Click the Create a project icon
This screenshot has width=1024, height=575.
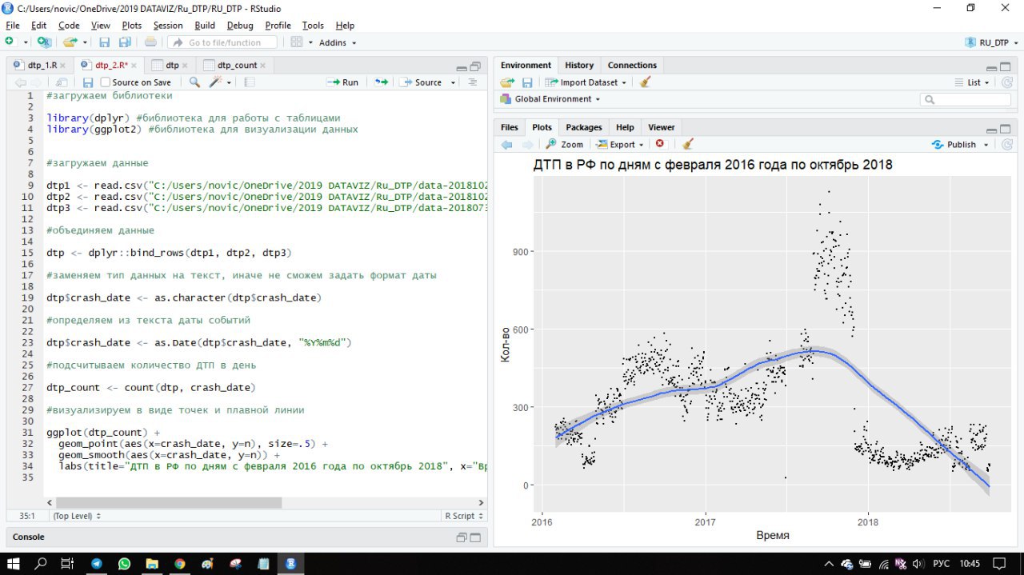44,42
